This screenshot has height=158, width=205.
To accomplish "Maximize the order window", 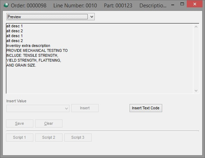I will (x=182, y=4).
